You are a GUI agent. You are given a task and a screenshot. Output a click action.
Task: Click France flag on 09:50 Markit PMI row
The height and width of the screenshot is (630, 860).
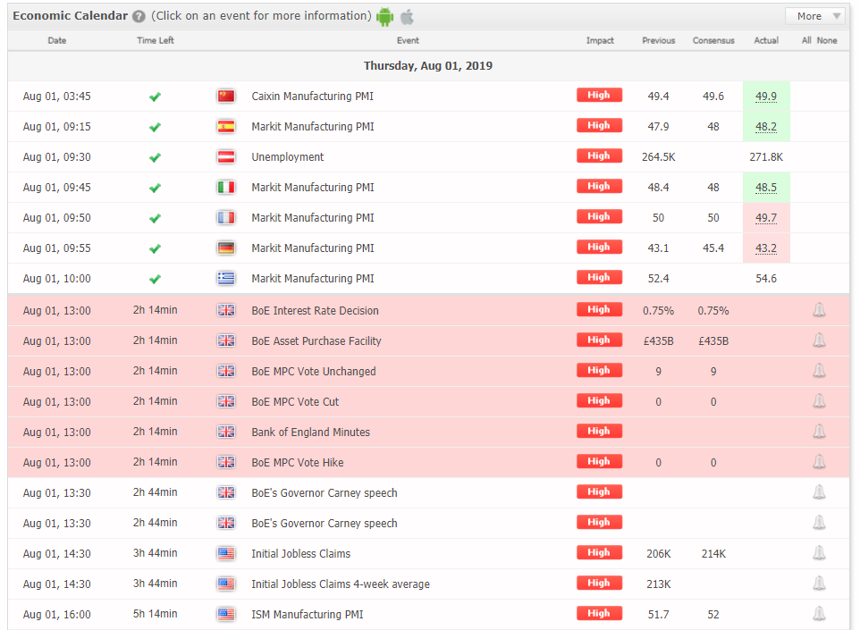(x=226, y=218)
